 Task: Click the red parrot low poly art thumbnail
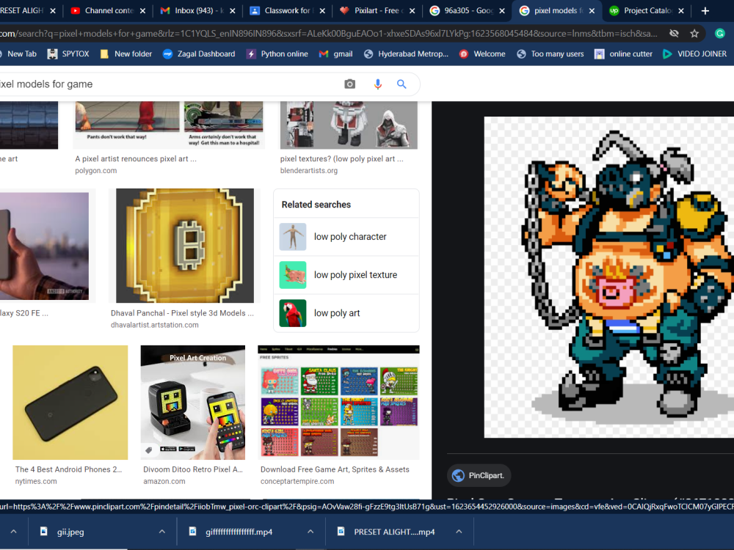pyautogui.click(x=293, y=313)
